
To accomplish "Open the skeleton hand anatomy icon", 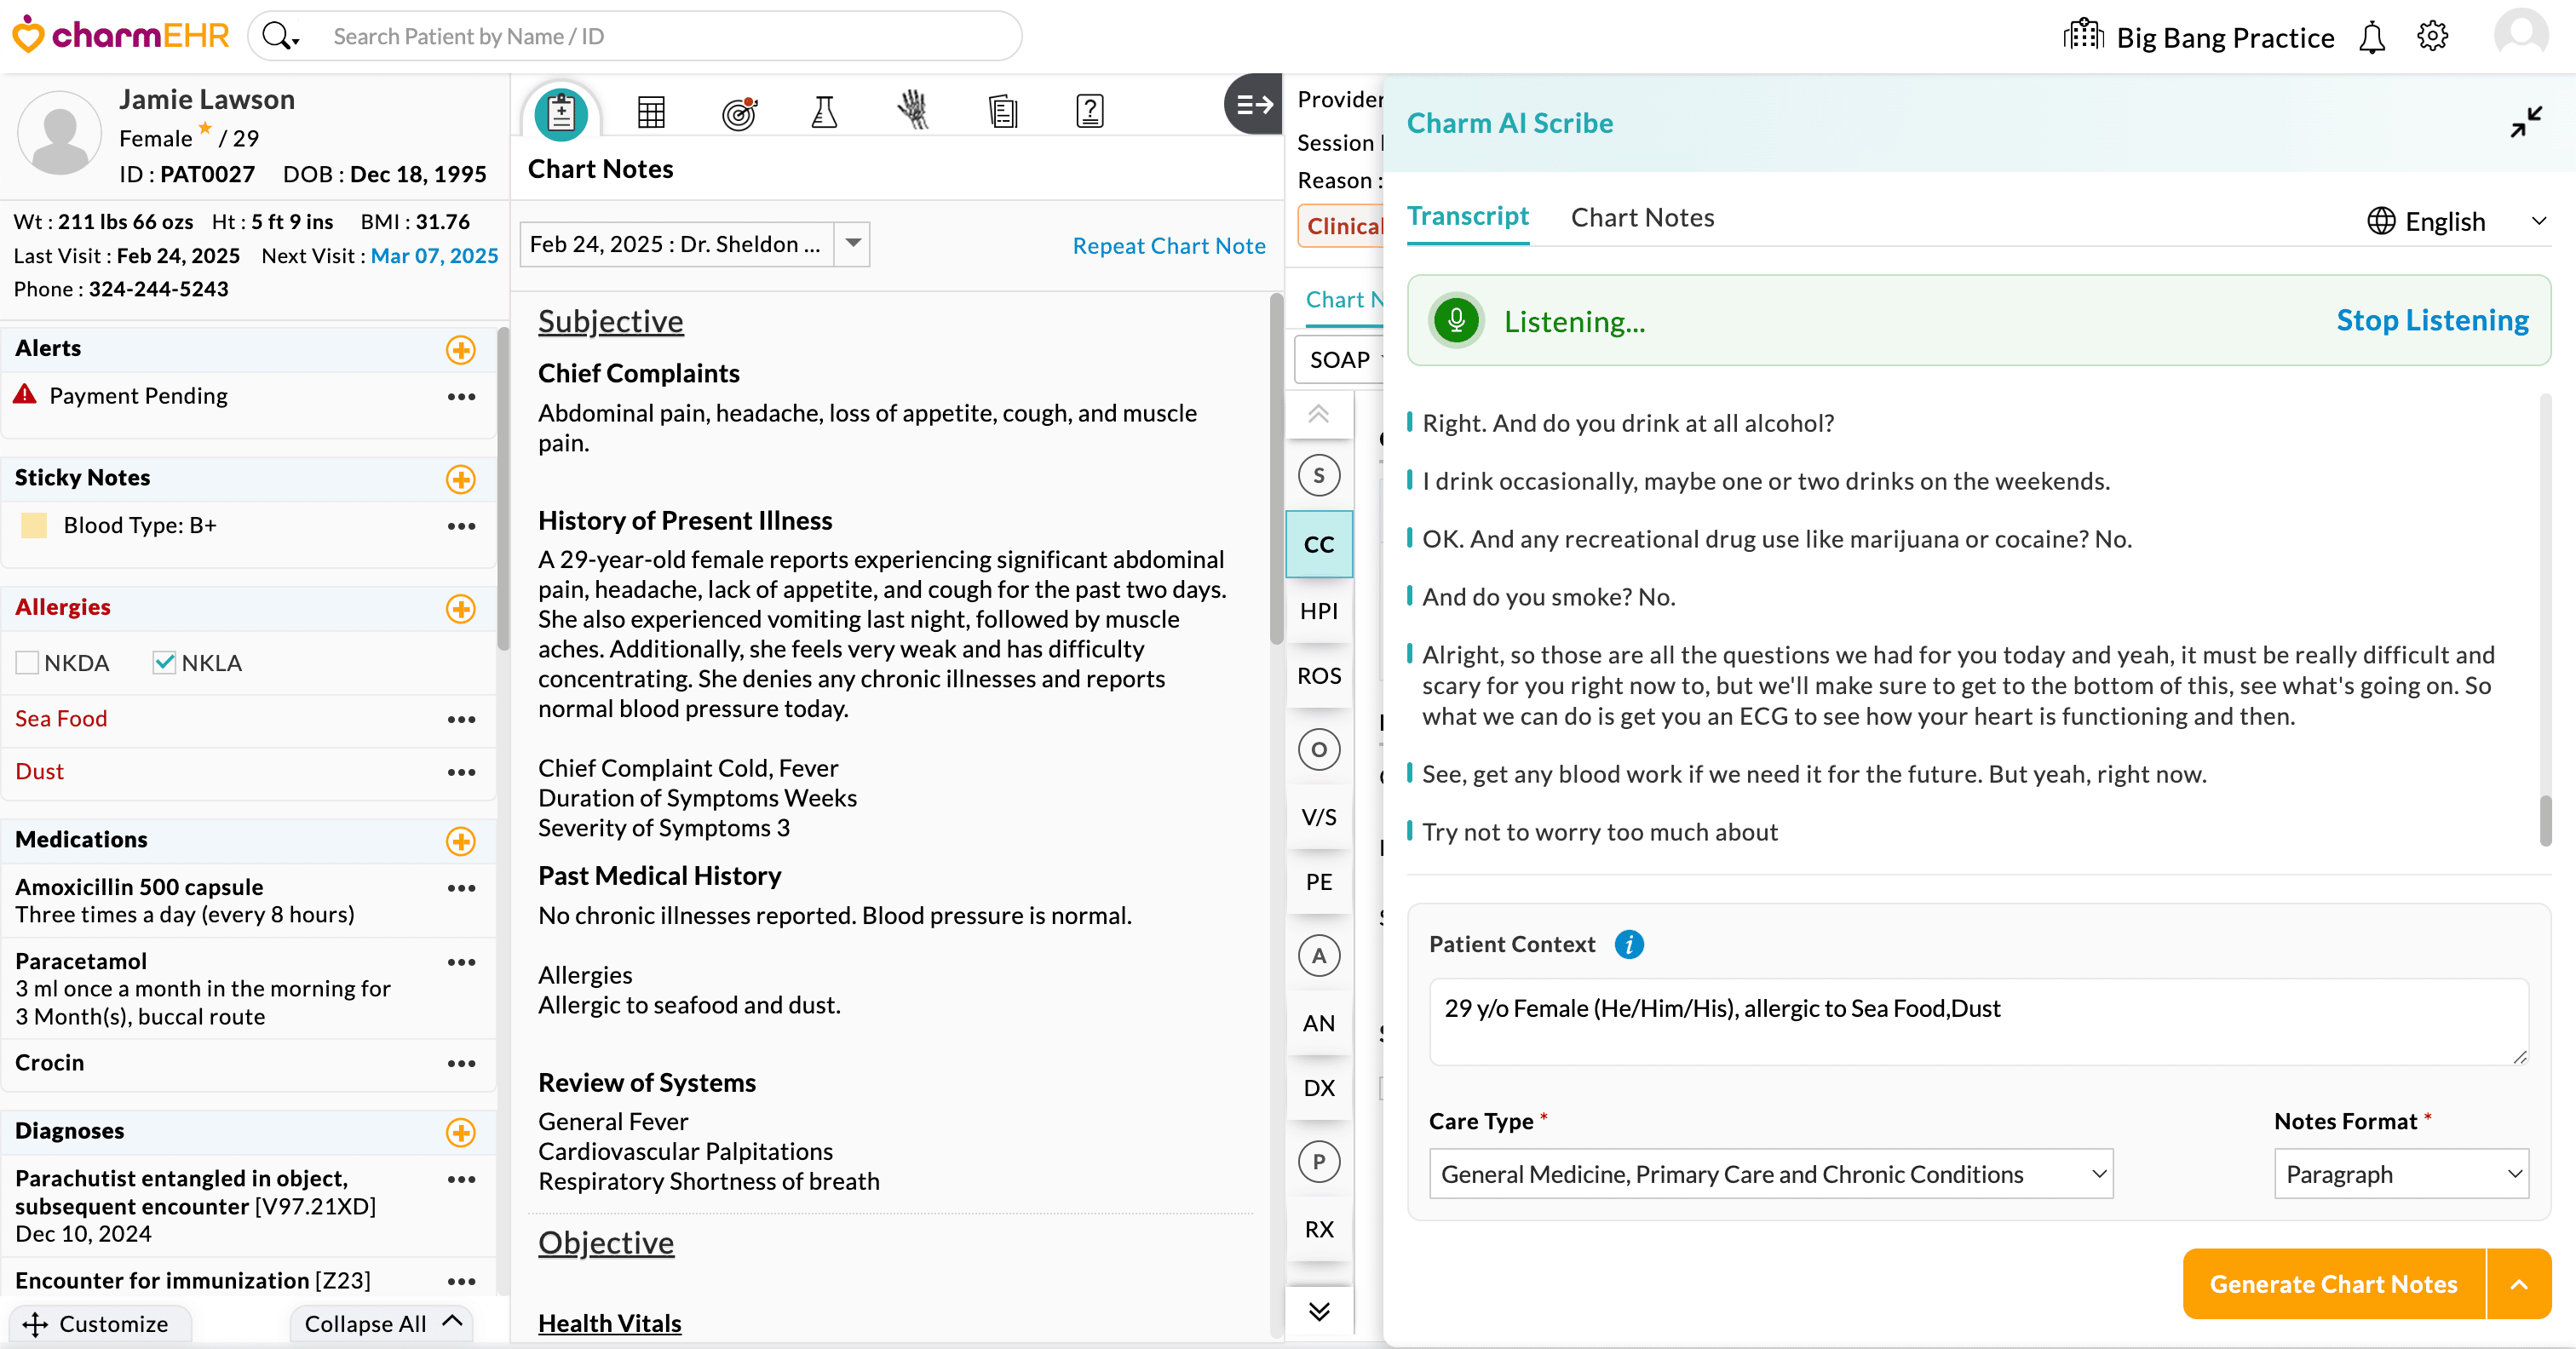I will (912, 111).
